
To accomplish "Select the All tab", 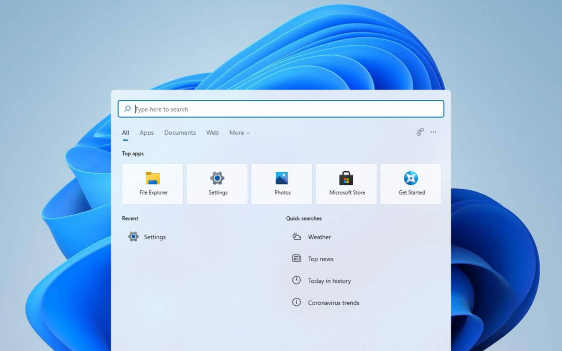I will [125, 133].
